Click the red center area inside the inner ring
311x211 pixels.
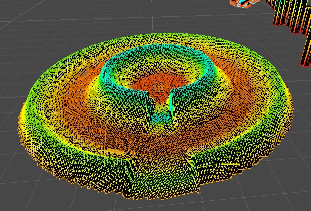160,87
